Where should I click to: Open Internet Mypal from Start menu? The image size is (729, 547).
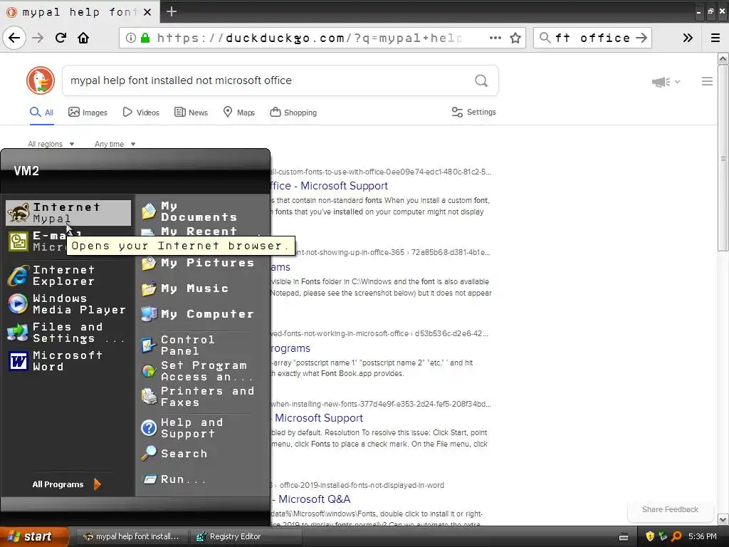[68, 212]
